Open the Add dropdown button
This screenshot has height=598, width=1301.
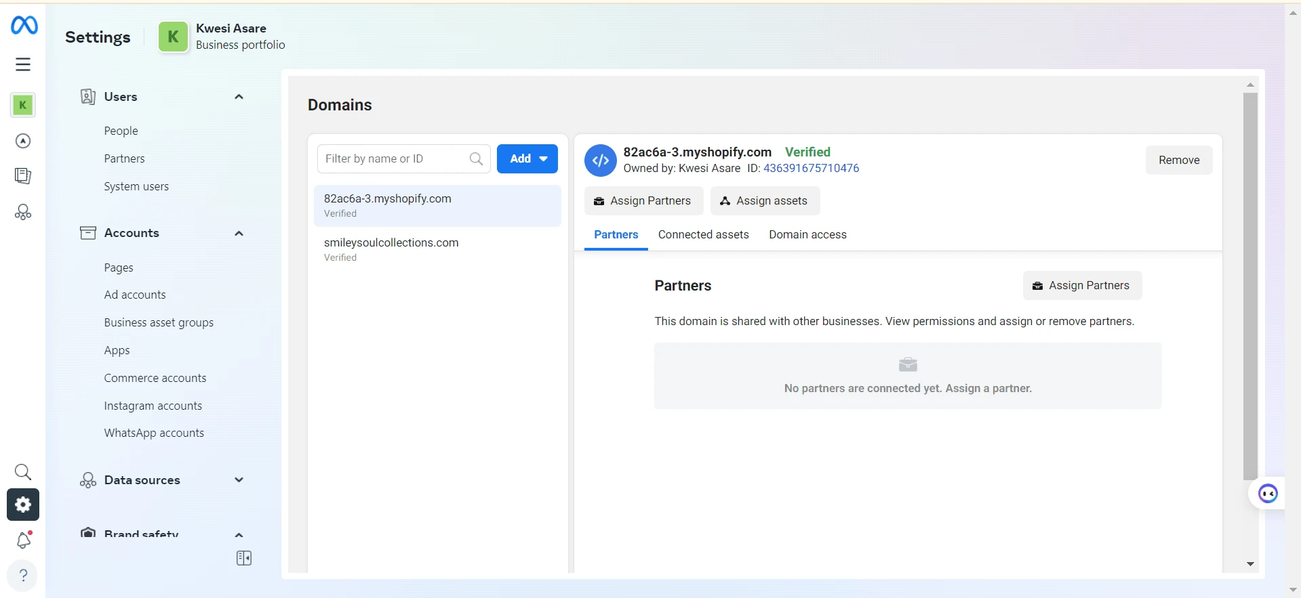[527, 158]
